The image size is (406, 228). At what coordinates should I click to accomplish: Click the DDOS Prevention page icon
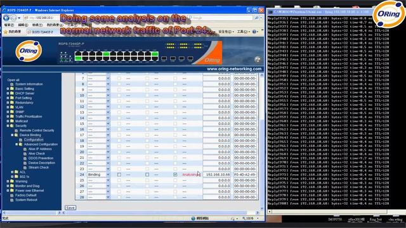tap(25, 158)
